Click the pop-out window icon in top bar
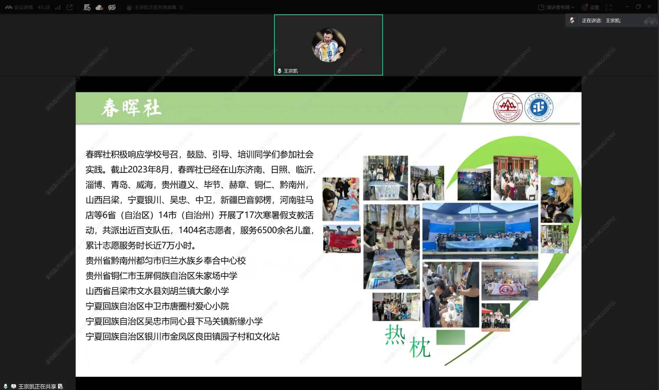This screenshot has width=659, height=390. click(x=69, y=7)
